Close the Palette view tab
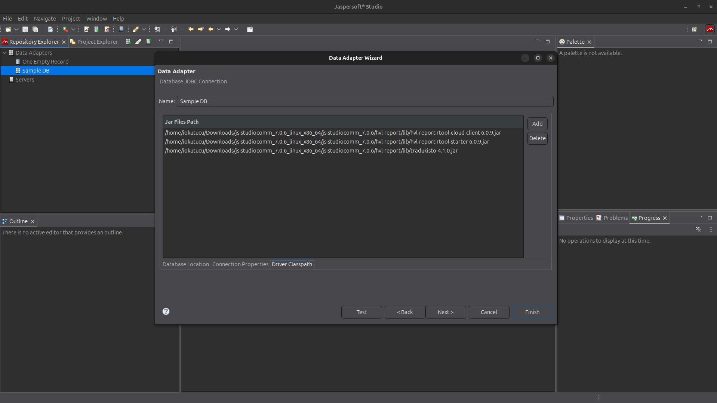The height and width of the screenshot is (403, 717). [589, 42]
